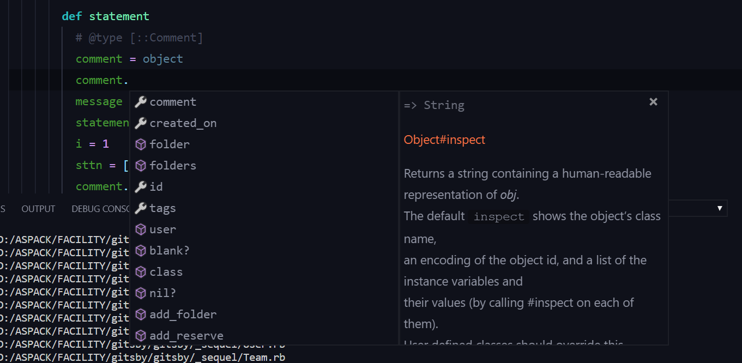742x363 pixels.
Task: Click the def statement line
Action: [105, 16]
